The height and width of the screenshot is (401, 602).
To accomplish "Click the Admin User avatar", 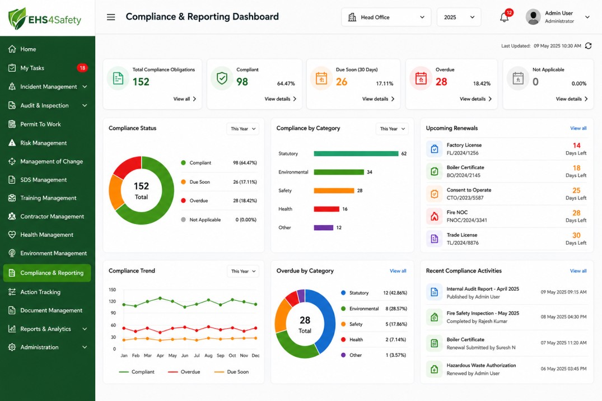I will [x=533, y=17].
